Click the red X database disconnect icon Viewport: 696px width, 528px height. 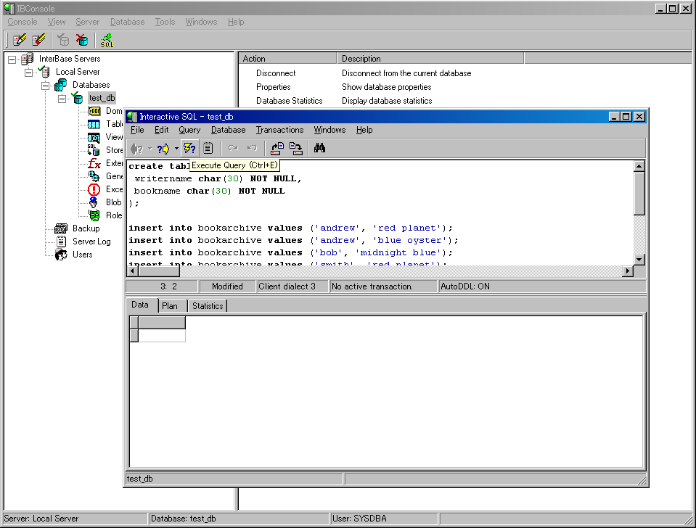point(82,40)
